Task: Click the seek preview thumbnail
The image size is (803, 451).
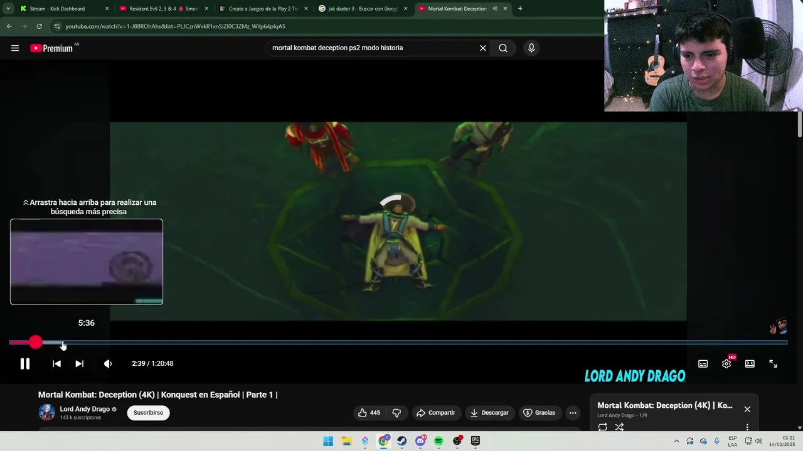Action: coord(87,262)
